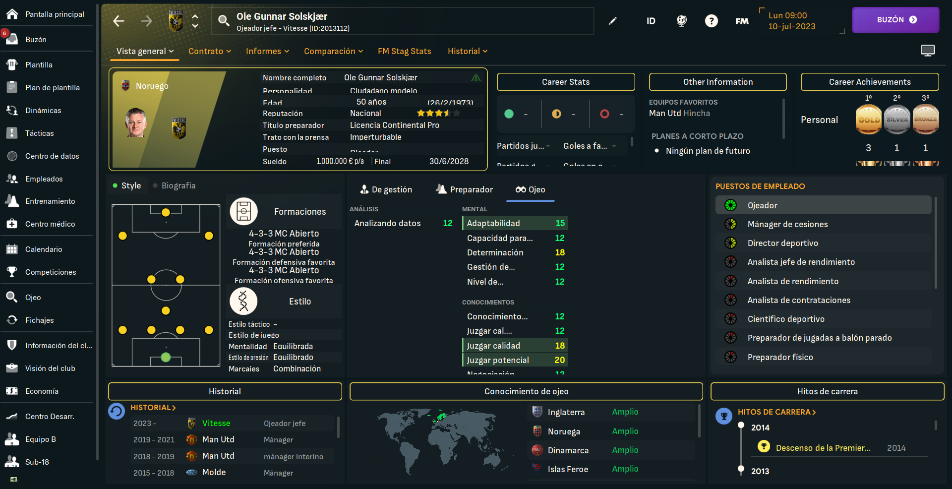Image resolution: width=952 pixels, height=489 pixels.
Task: Click the Historial panel header
Action: (225, 391)
